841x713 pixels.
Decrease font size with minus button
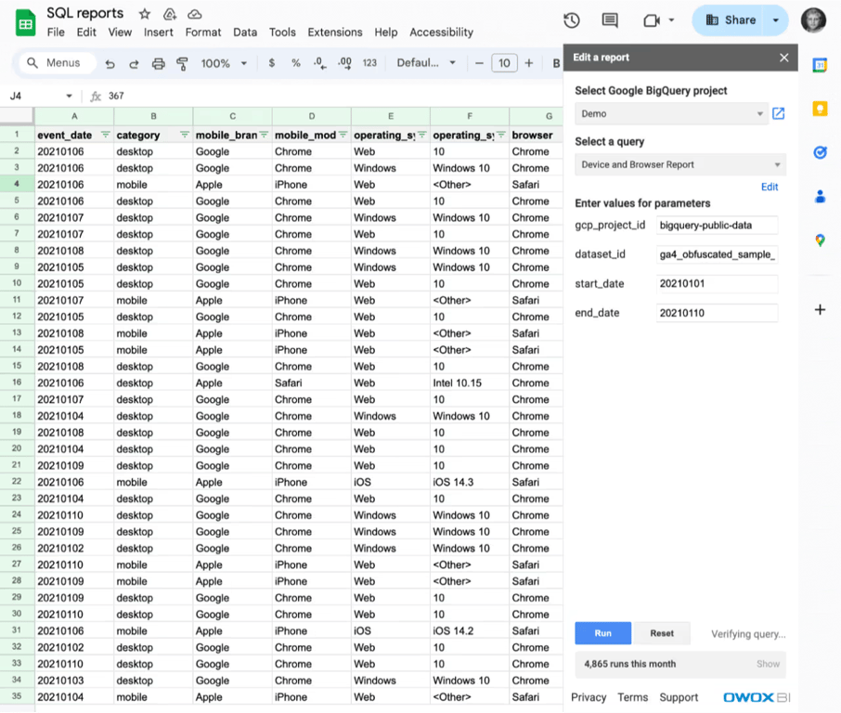480,63
